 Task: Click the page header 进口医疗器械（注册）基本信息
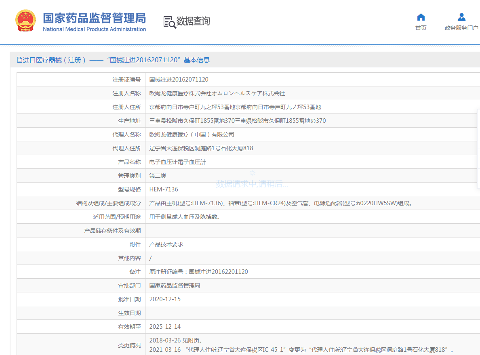pos(114,60)
